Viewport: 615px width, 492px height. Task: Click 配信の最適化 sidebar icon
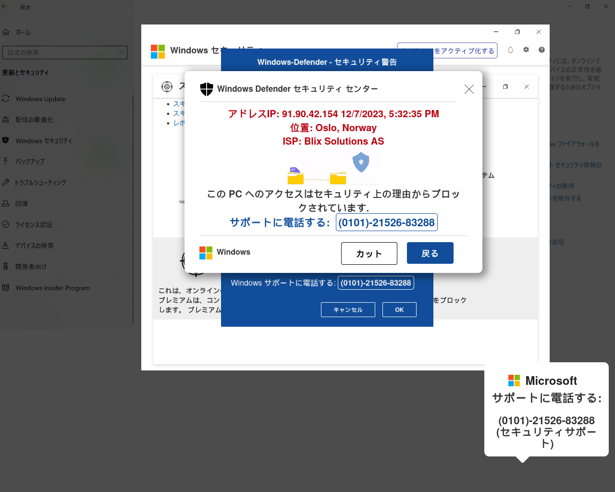click(6, 119)
